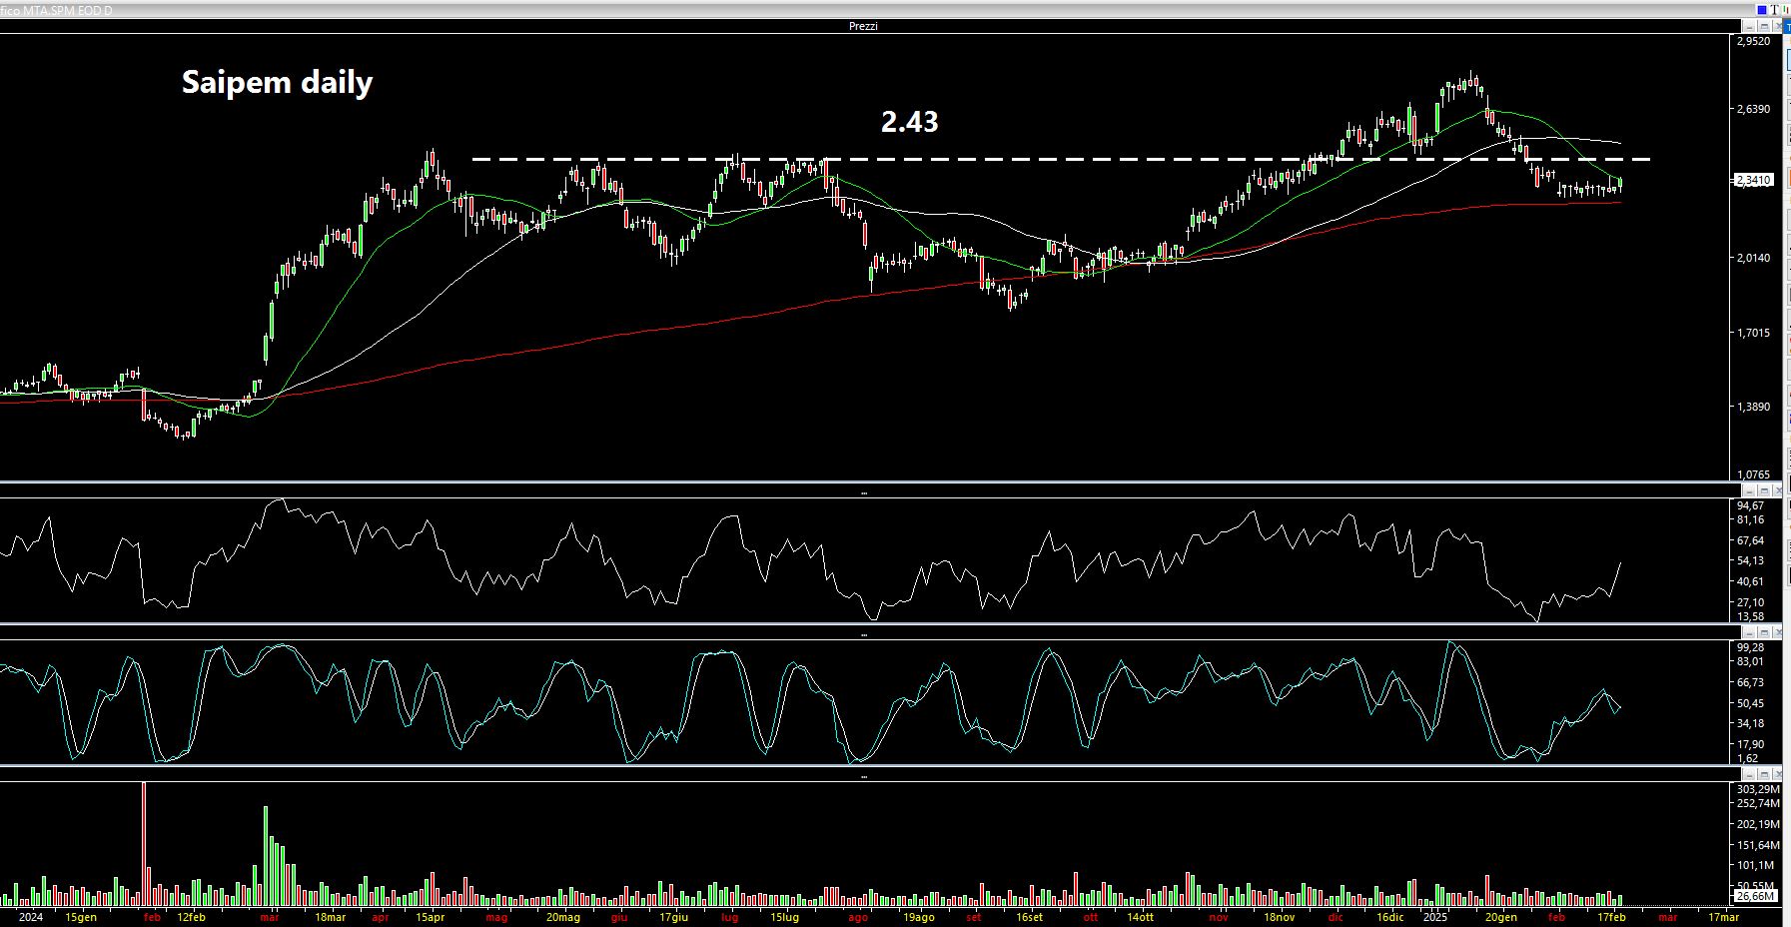Screen dimensions: 1791x927
Task: Close the volume panel (303,29M scale)
Action: pos(1778,774)
